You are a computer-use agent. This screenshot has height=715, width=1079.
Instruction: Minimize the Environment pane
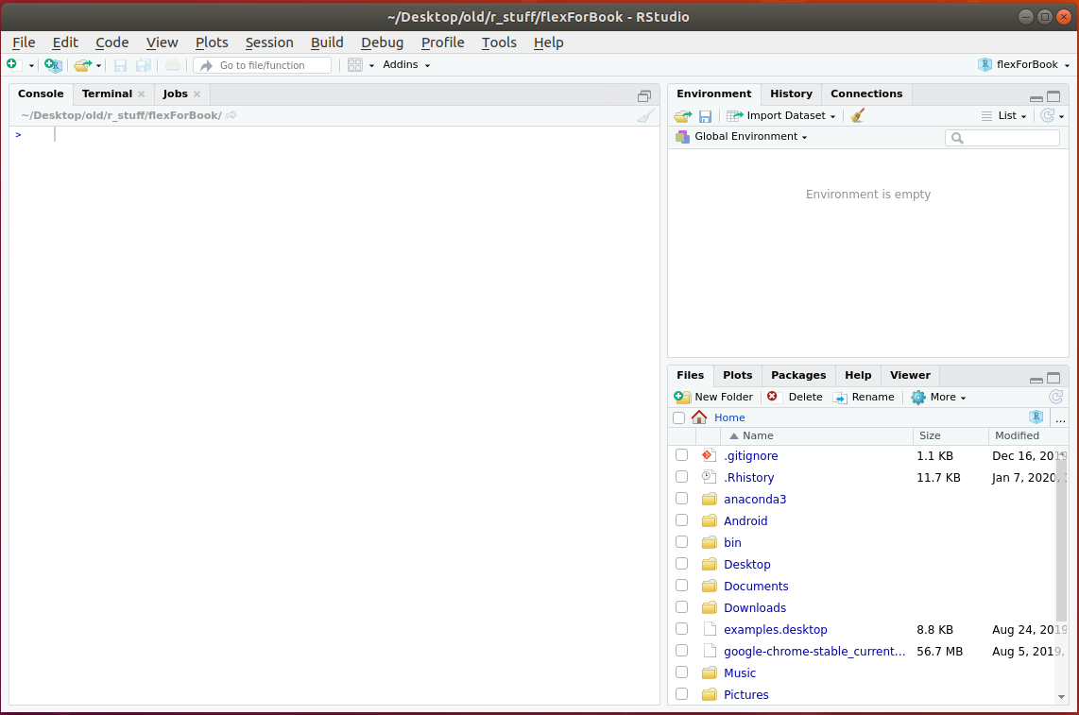[1036, 97]
